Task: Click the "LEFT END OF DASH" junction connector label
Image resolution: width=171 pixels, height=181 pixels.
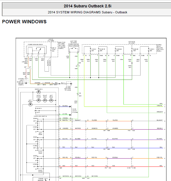Action: pyautogui.click(x=68, y=89)
